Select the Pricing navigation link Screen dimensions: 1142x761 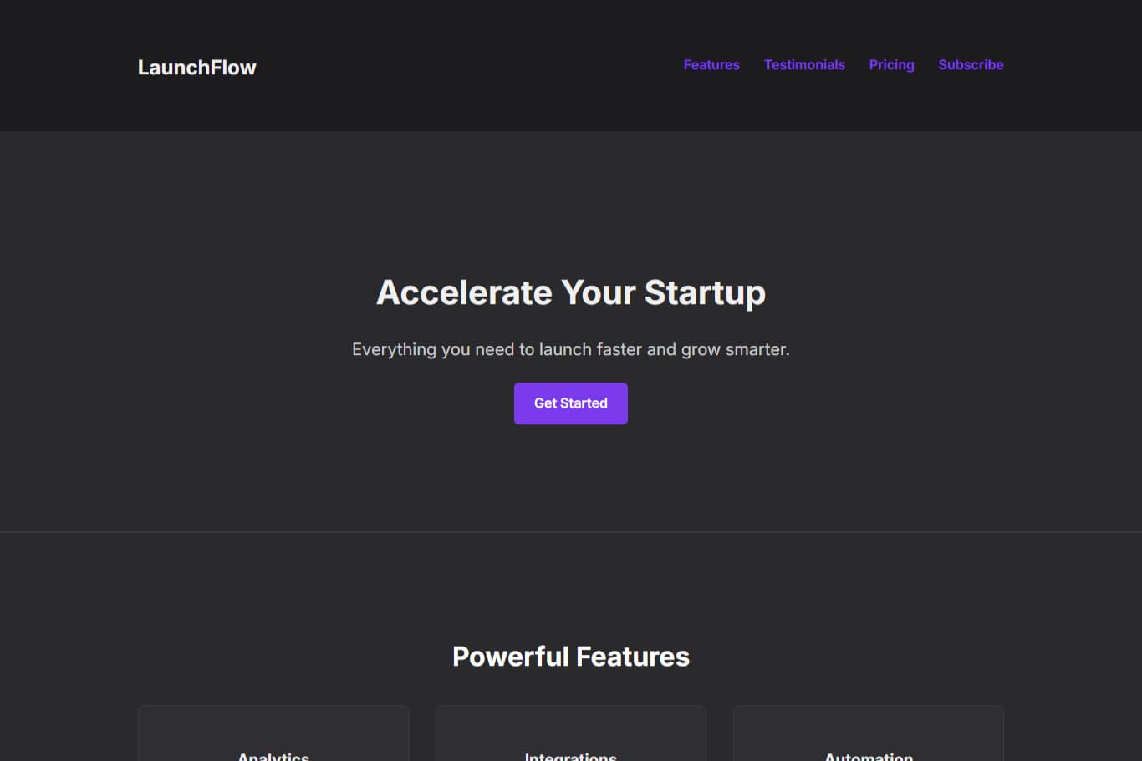point(891,64)
